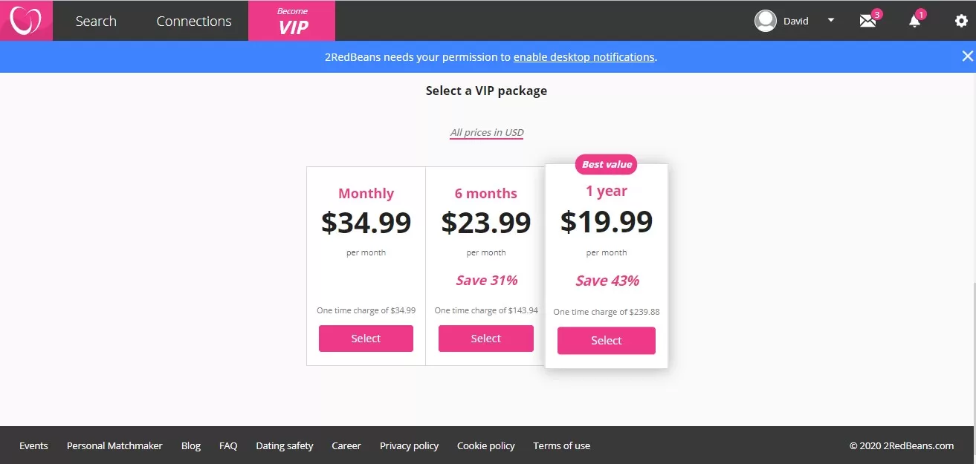The height and width of the screenshot is (464, 976).
Task: Open the Personal Matchmaker footer link
Action: coord(114,446)
